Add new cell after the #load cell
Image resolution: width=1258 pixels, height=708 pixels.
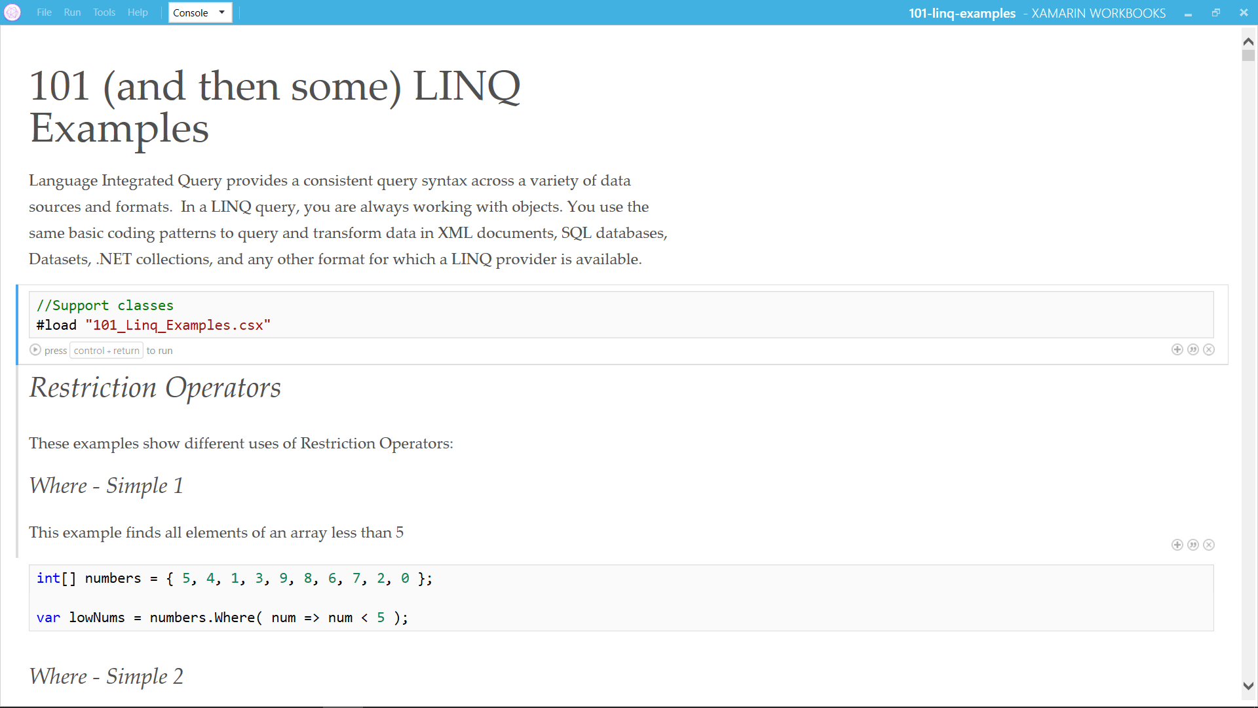[1177, 349]
